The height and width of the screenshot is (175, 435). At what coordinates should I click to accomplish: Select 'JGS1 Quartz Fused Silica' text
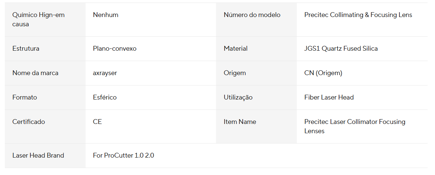point(341,49)
